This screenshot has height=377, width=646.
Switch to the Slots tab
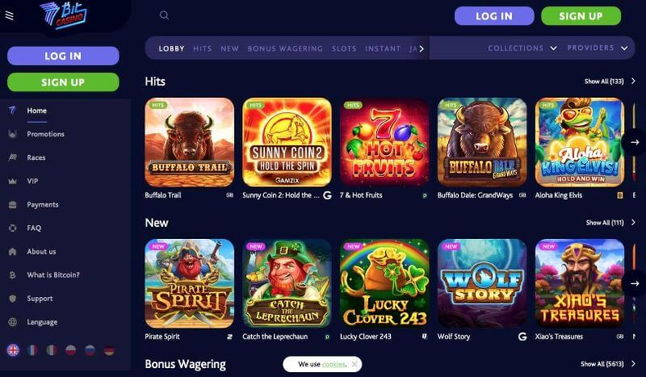click(x=344, y=48)
